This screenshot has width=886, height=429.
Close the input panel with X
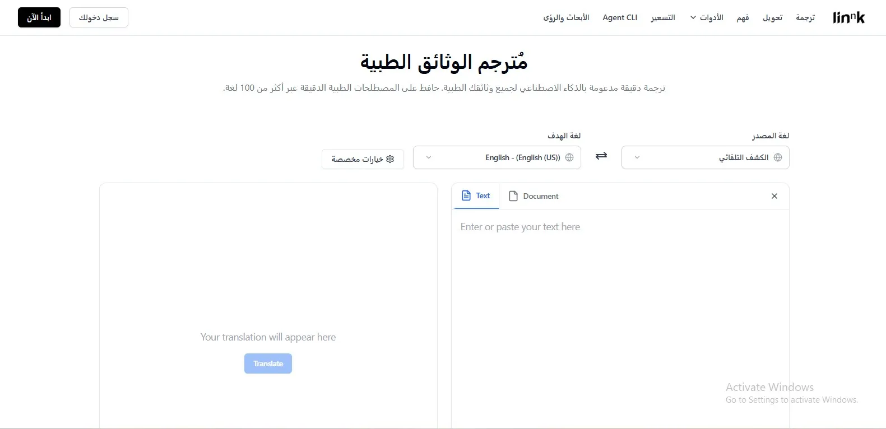click(x=774, y=196)
